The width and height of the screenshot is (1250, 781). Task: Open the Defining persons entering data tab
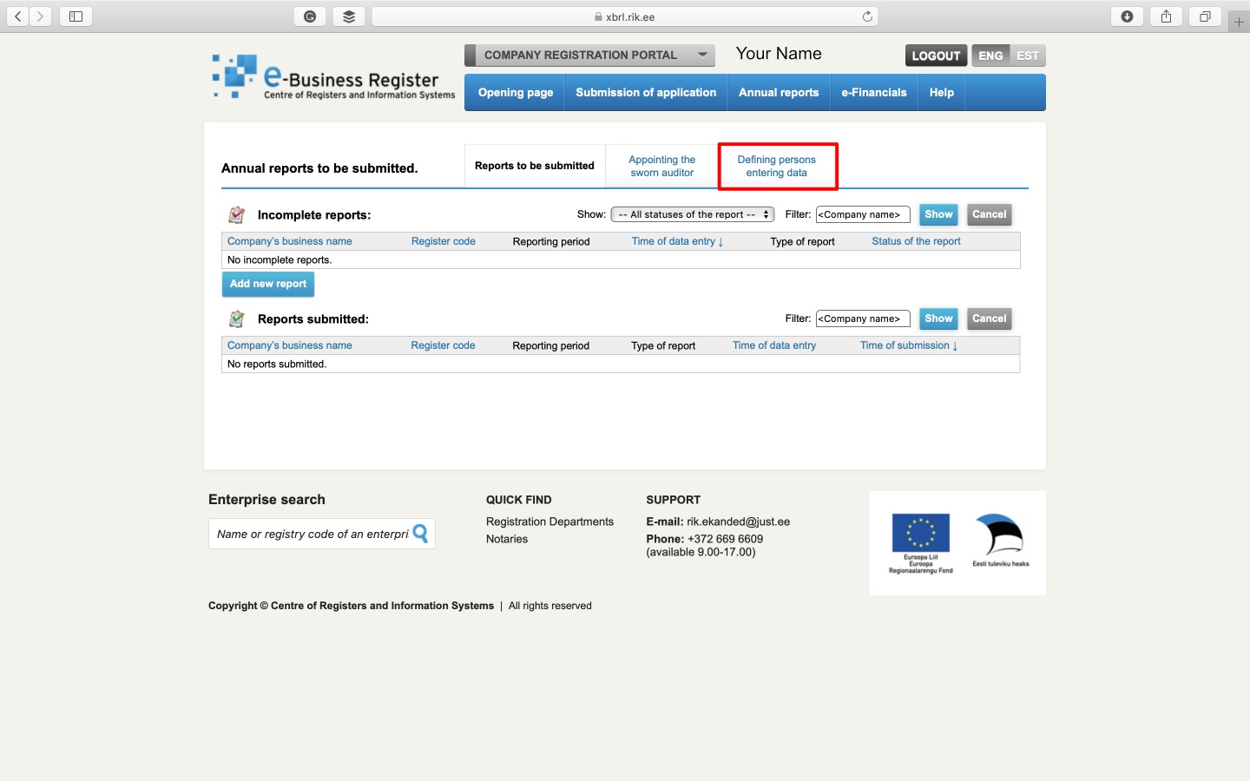pyautogui.click(x=777, y=166)
